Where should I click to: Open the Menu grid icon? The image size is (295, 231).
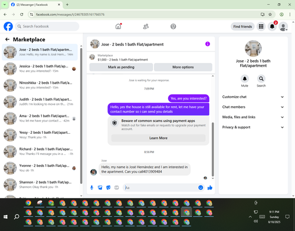[261, 27]
